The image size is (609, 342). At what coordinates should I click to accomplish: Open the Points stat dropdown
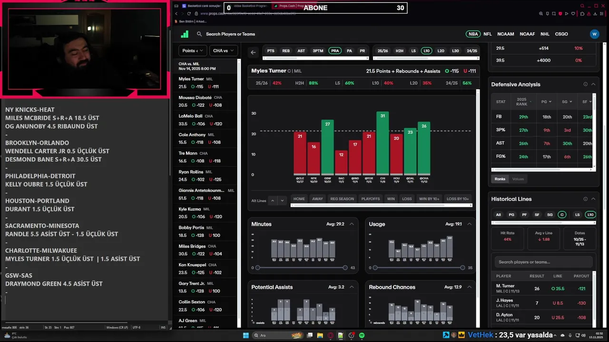coord(193,51)
